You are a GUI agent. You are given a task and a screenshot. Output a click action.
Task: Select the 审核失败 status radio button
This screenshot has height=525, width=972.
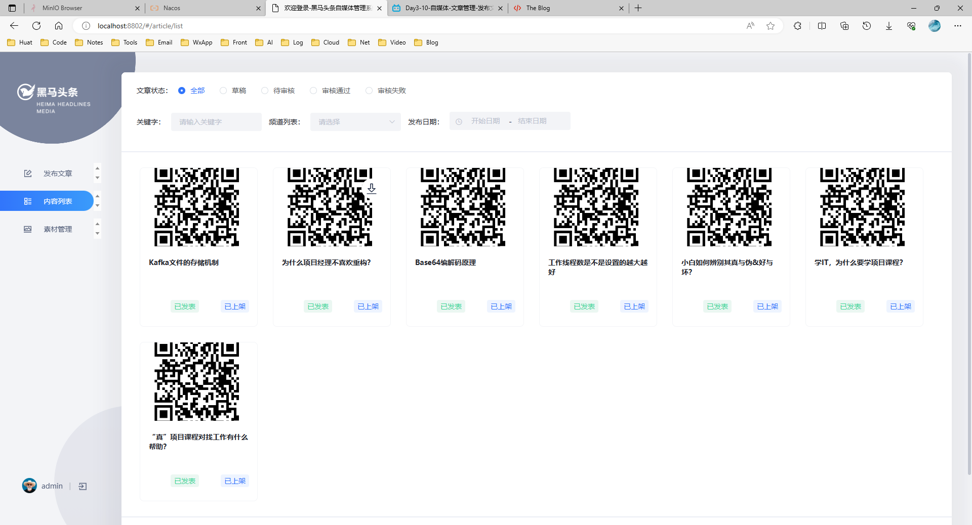(369, 91)
